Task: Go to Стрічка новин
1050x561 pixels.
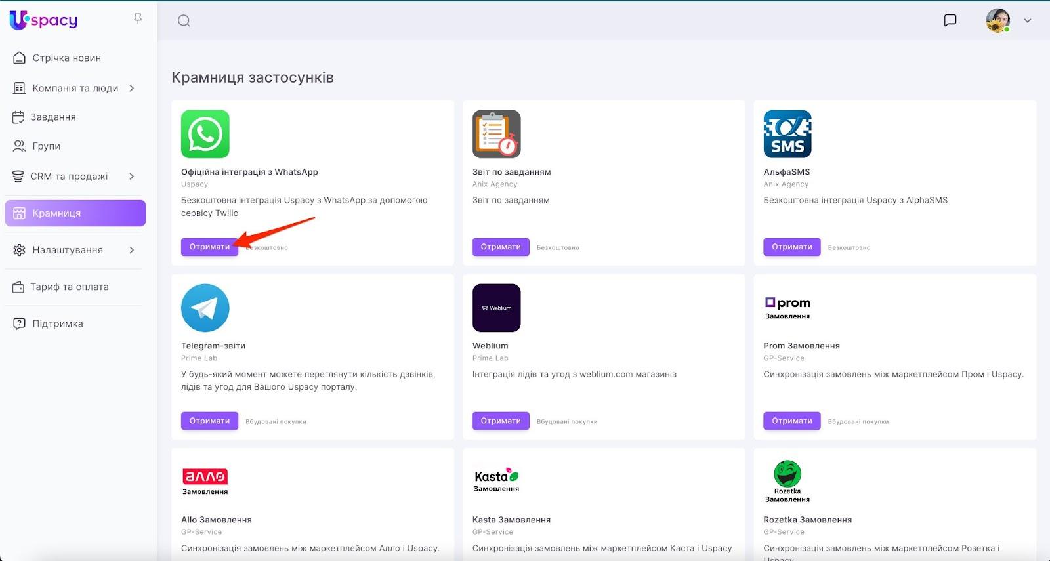Action: click(x=67, y=58)
